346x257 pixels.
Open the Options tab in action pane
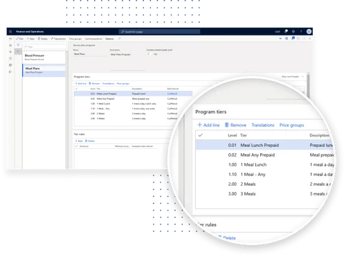click(109, 39)
